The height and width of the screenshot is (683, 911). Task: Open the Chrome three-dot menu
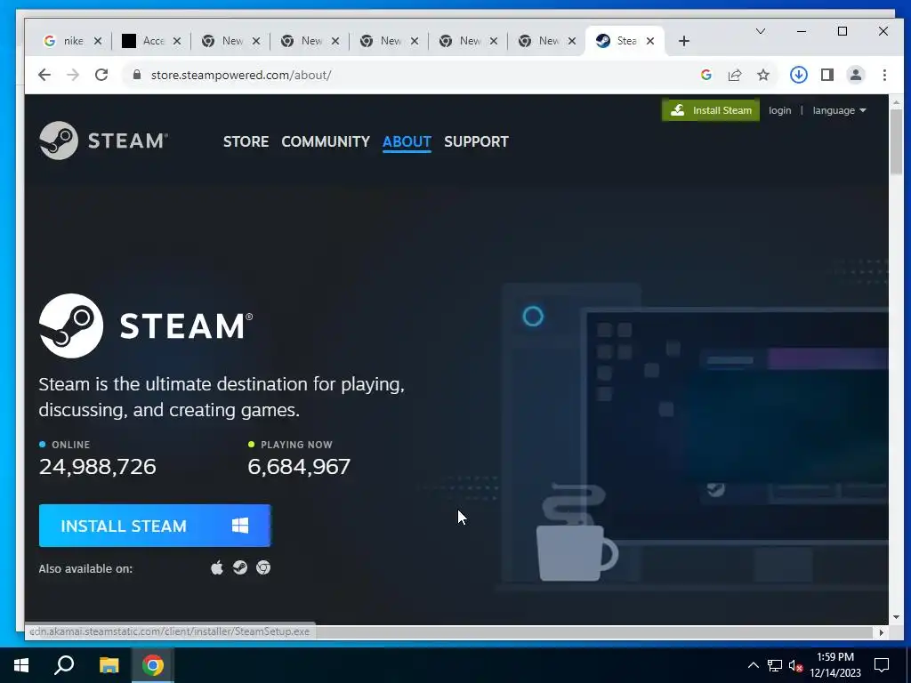coord(884,75)
